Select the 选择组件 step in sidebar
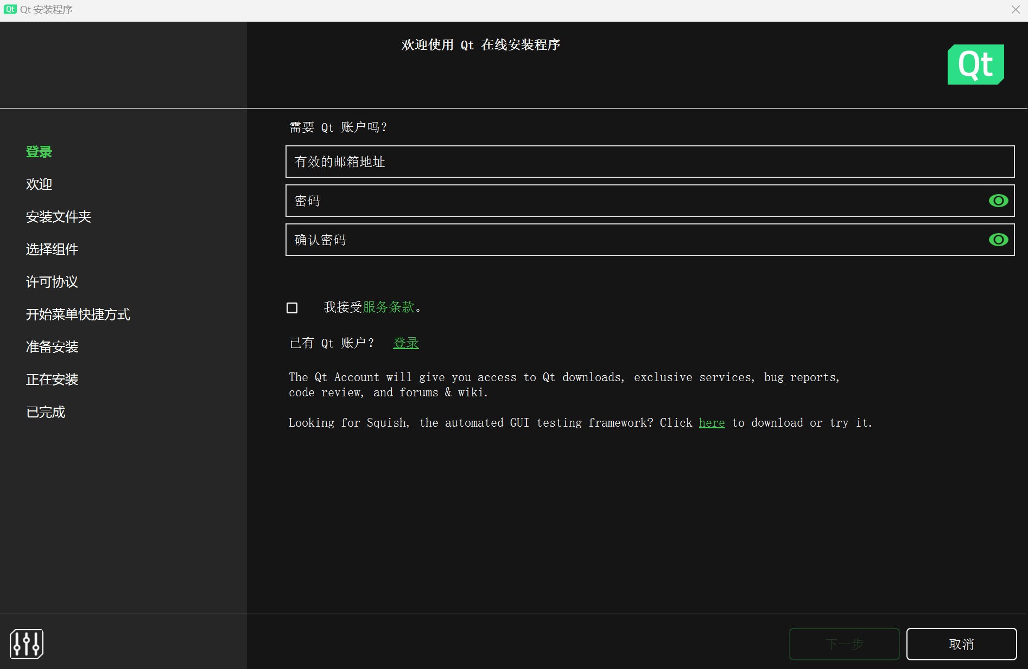Image resolution: width=1028 pixels, height=669 pixels. (x=52, y=249)
